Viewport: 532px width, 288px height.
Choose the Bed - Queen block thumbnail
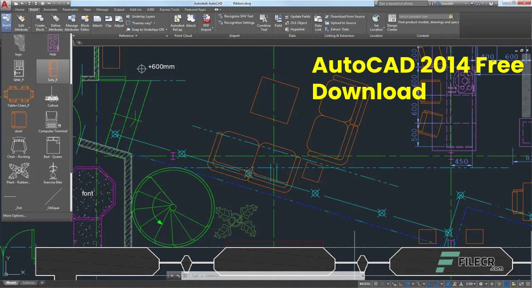pos(53,148)
